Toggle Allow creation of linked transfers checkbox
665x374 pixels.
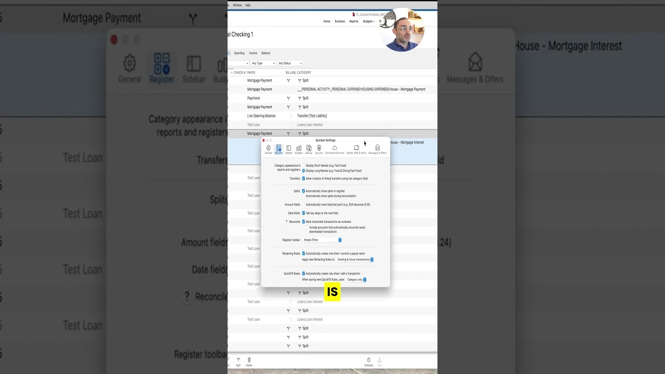(x=303, y=179)
